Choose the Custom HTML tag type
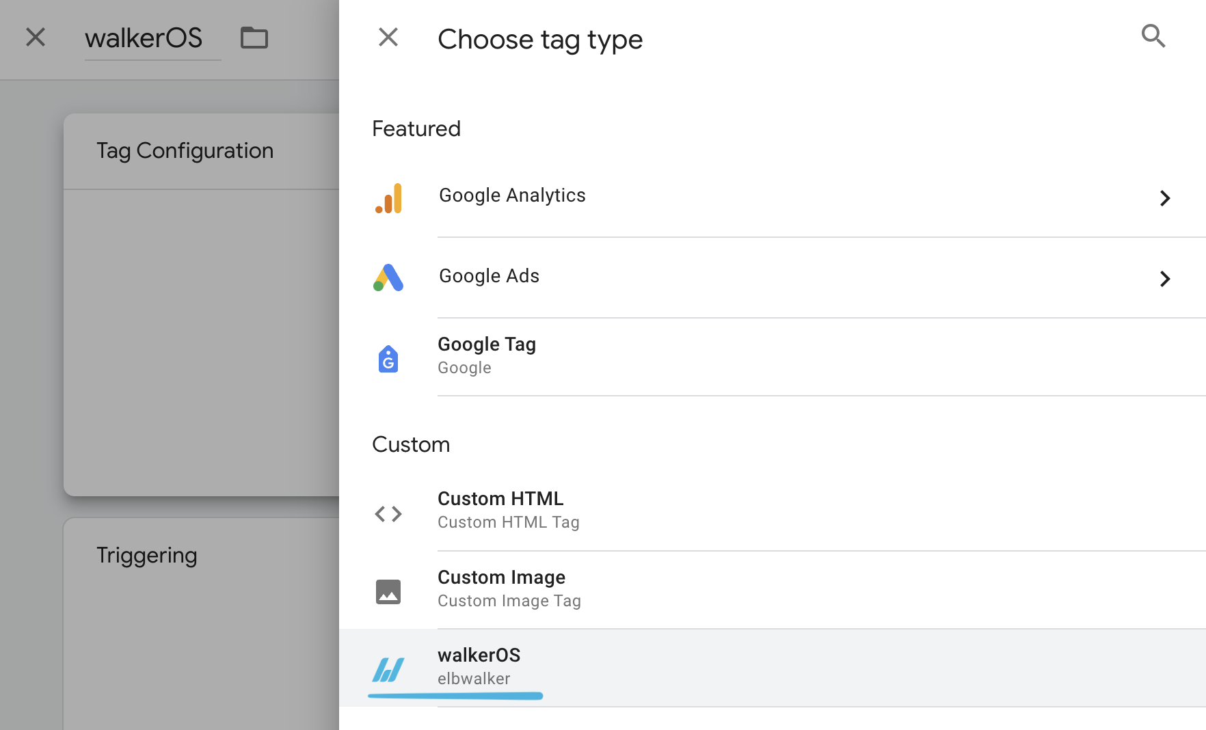 coord(773,512)
